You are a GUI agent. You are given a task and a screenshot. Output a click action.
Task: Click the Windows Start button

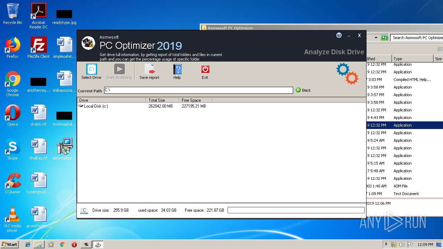tap(10, 245)
